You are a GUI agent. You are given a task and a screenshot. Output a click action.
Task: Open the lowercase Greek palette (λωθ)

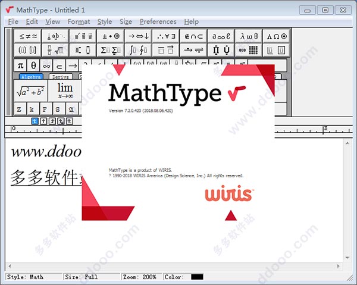(x=249, y=36)
